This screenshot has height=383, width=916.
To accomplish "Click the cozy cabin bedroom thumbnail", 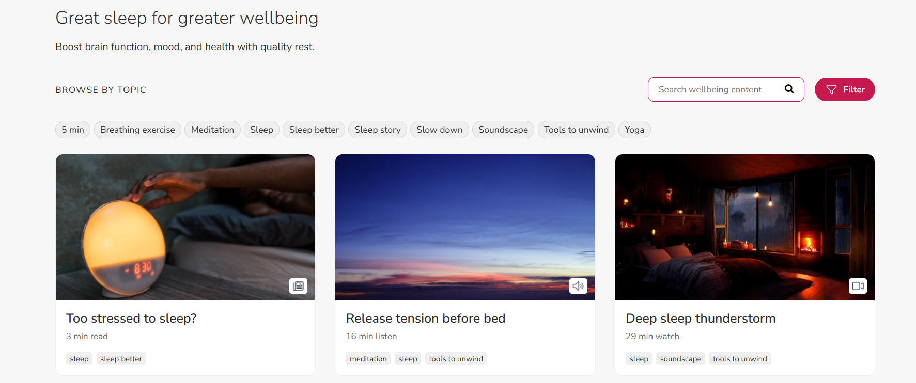I will [x=744, y=227].
